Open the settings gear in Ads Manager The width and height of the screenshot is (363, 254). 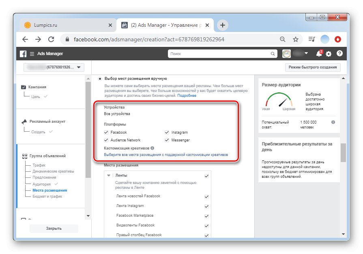329,54
